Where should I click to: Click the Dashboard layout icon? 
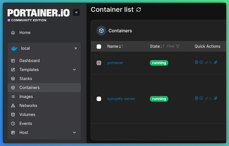pos(13,61)
